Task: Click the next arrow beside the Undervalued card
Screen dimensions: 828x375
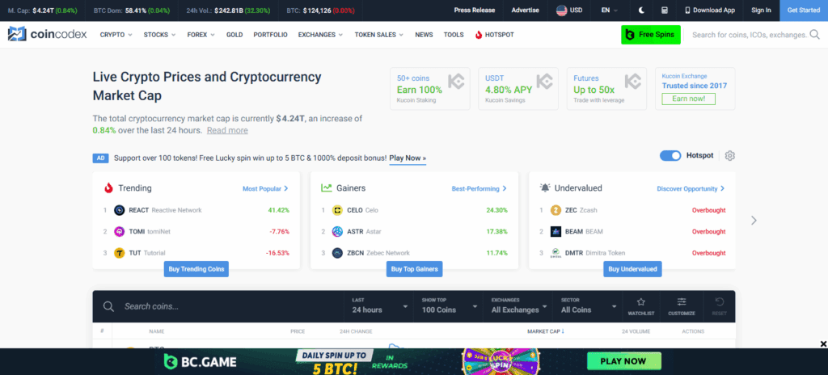Action: pos(754,220)
